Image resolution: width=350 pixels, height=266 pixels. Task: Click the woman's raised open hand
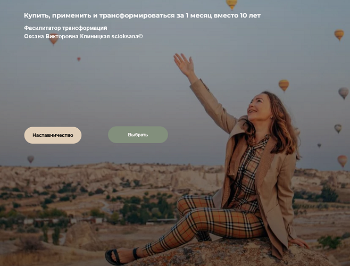click(x=184, y=64)
